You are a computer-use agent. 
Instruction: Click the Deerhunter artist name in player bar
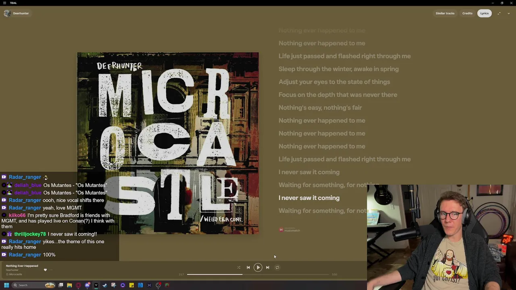[x=12, y=270]
